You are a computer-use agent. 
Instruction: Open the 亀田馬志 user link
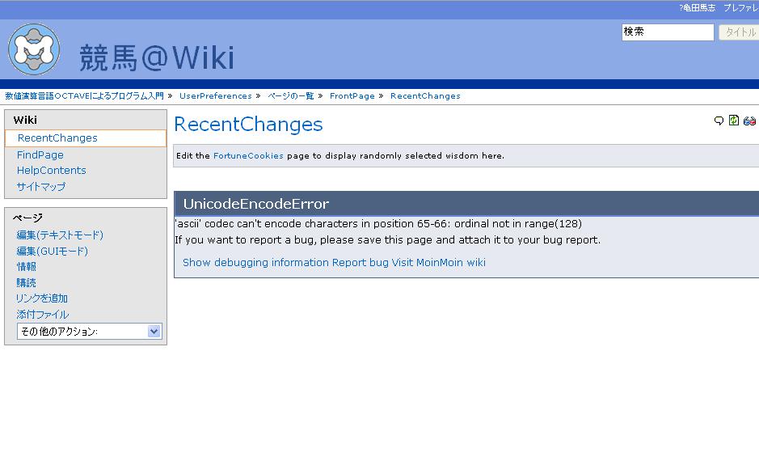698,8
